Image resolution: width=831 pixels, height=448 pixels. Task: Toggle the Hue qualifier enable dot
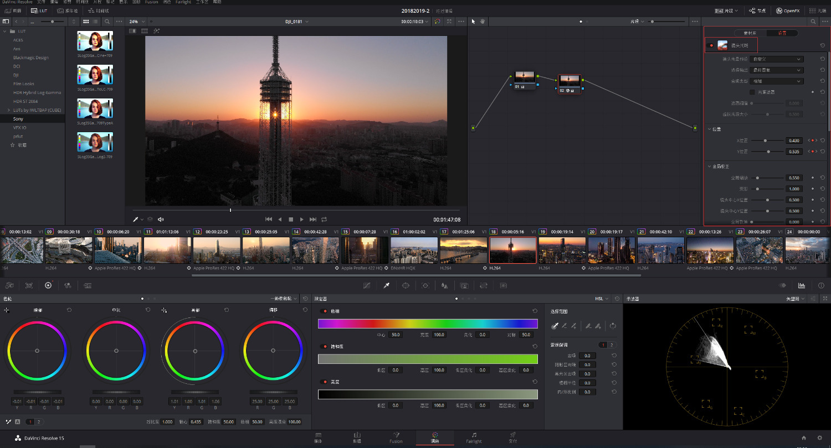click(x=324, y=311)
